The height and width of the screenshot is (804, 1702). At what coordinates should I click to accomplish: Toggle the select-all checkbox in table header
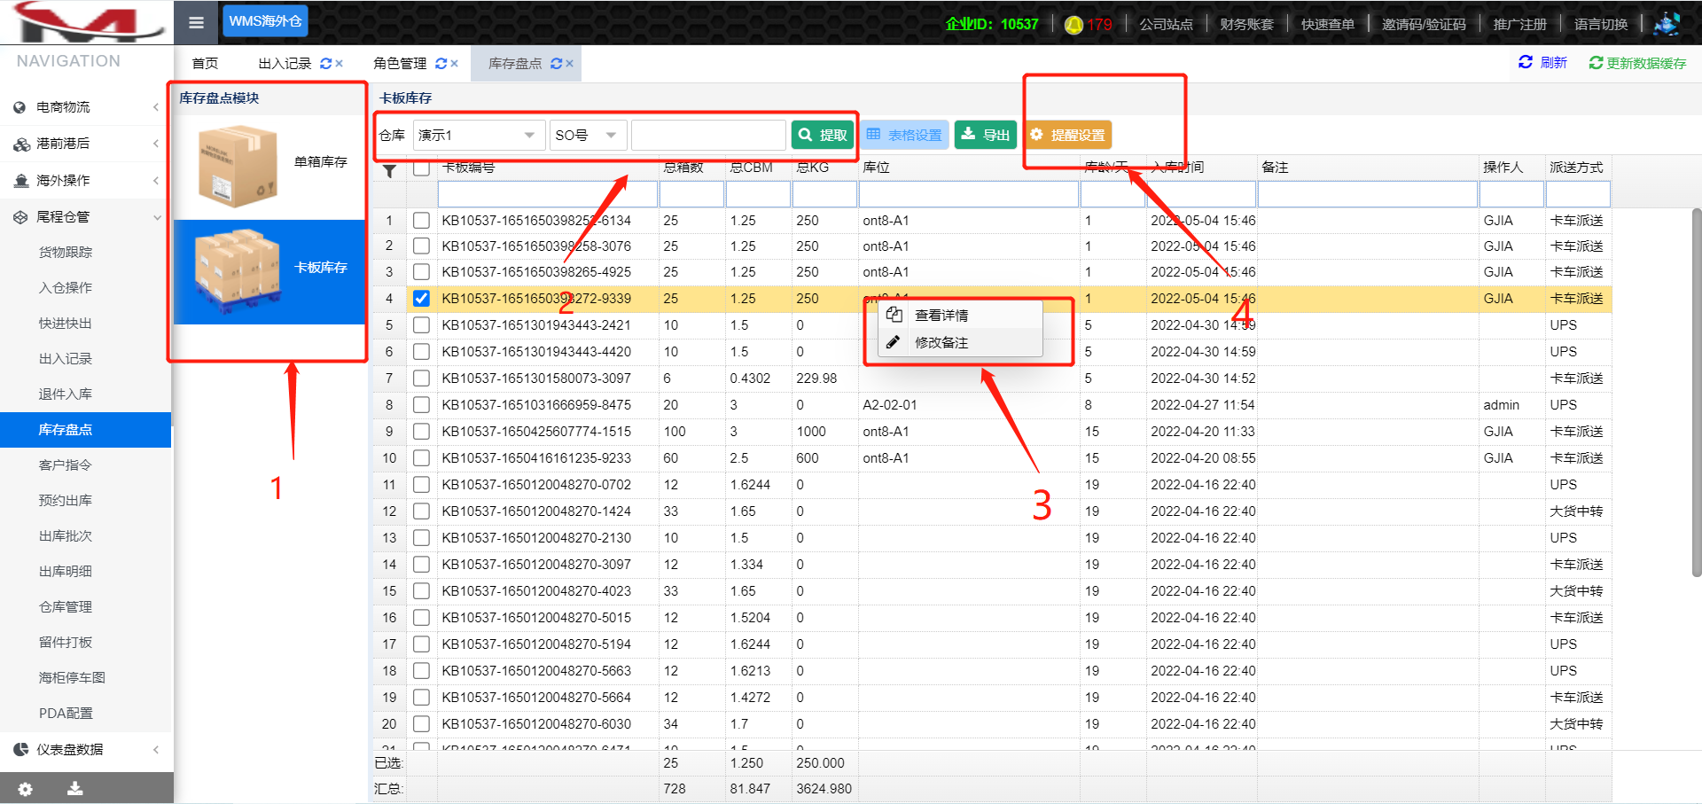421,168
